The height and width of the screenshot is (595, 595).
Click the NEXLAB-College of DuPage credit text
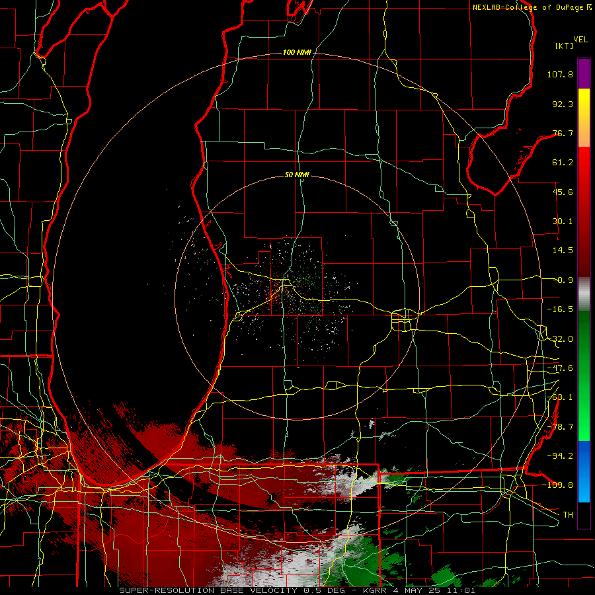pyautogui.click(x=532, y=7)
